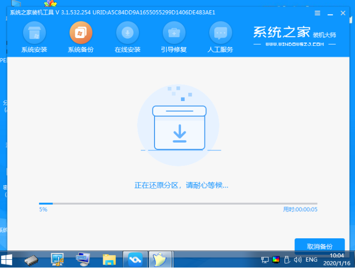Launch the computer keyboard taskbar icon
The width and height of the screenshot is (355, 268).
[83, 259]
